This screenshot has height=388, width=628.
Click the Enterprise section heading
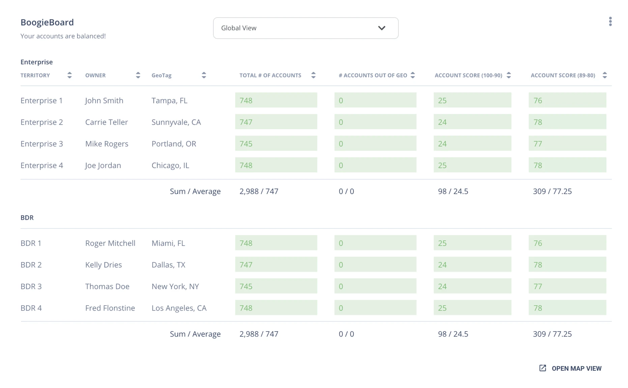[x=36, y=62]
